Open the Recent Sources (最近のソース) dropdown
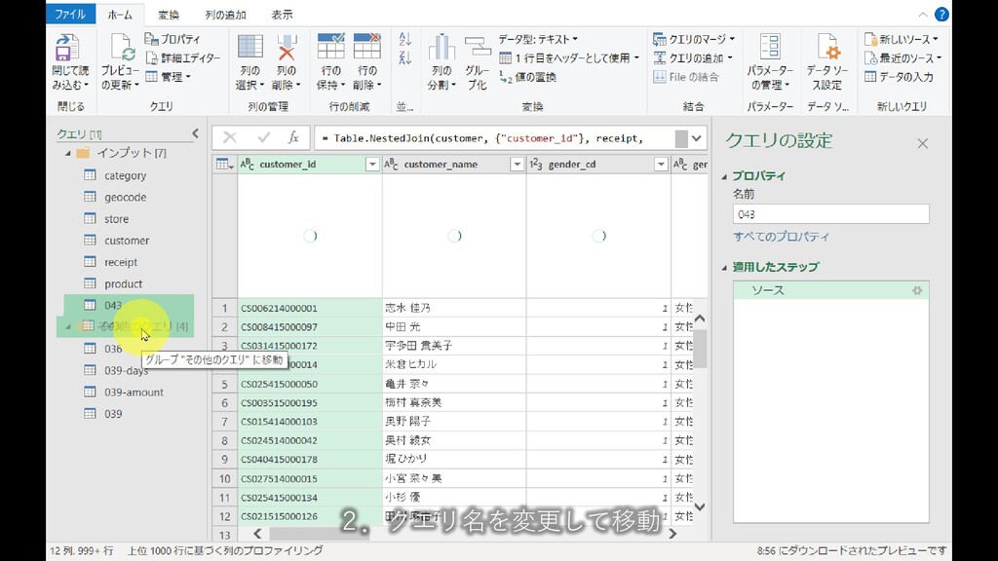 point(902,57)
